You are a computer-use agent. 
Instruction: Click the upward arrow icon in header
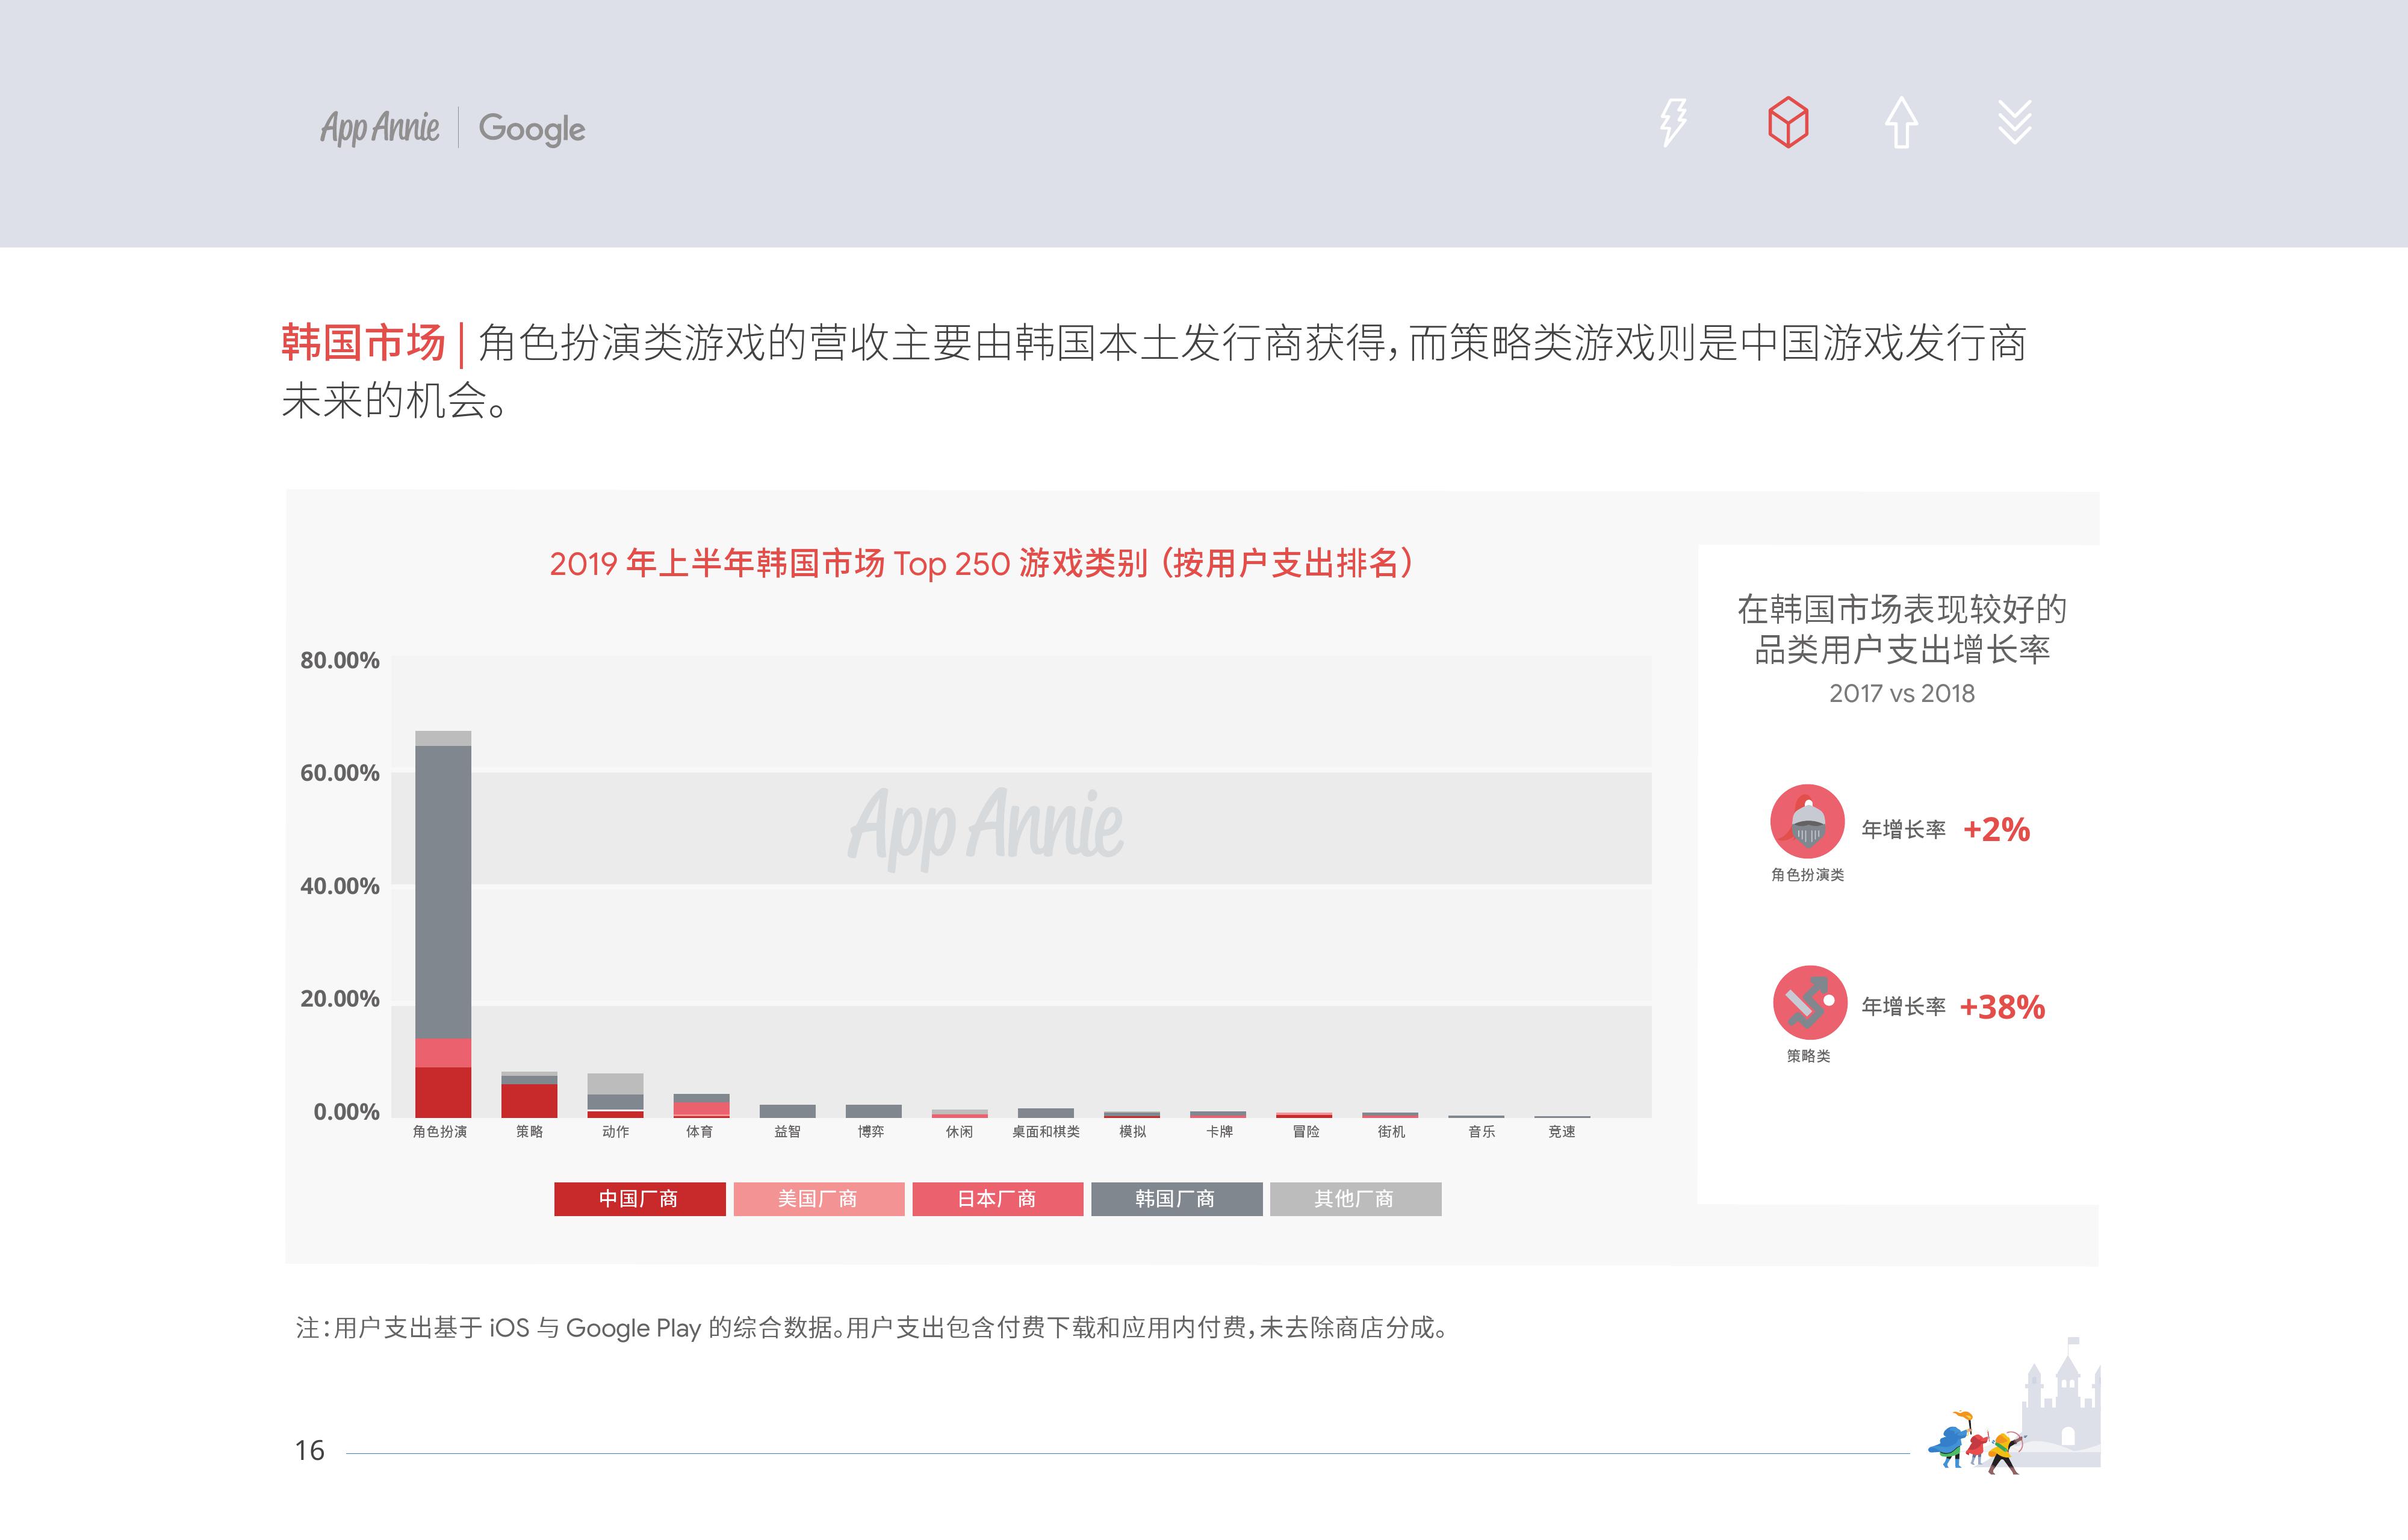pos(1901,123)
